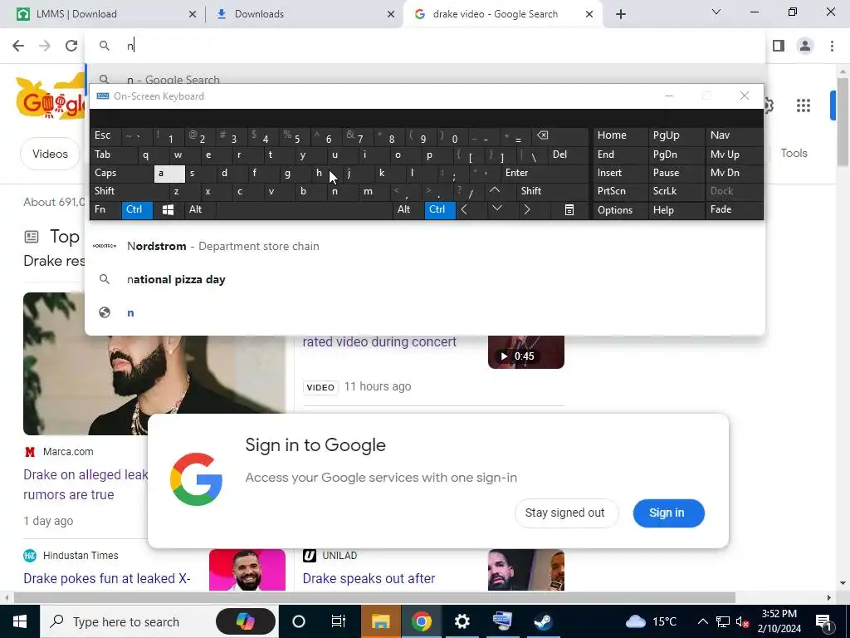Open Copilot icon in taskbar
Image resolution: width=850 pixels, height=638 pixels.
(246, 621)
